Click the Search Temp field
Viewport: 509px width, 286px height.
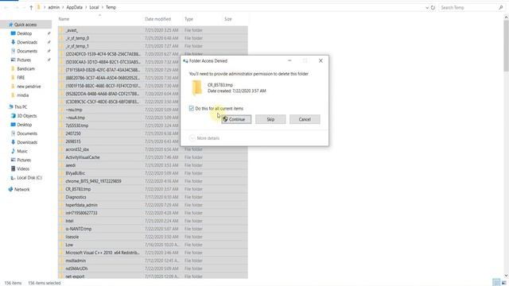pos(472,7)
